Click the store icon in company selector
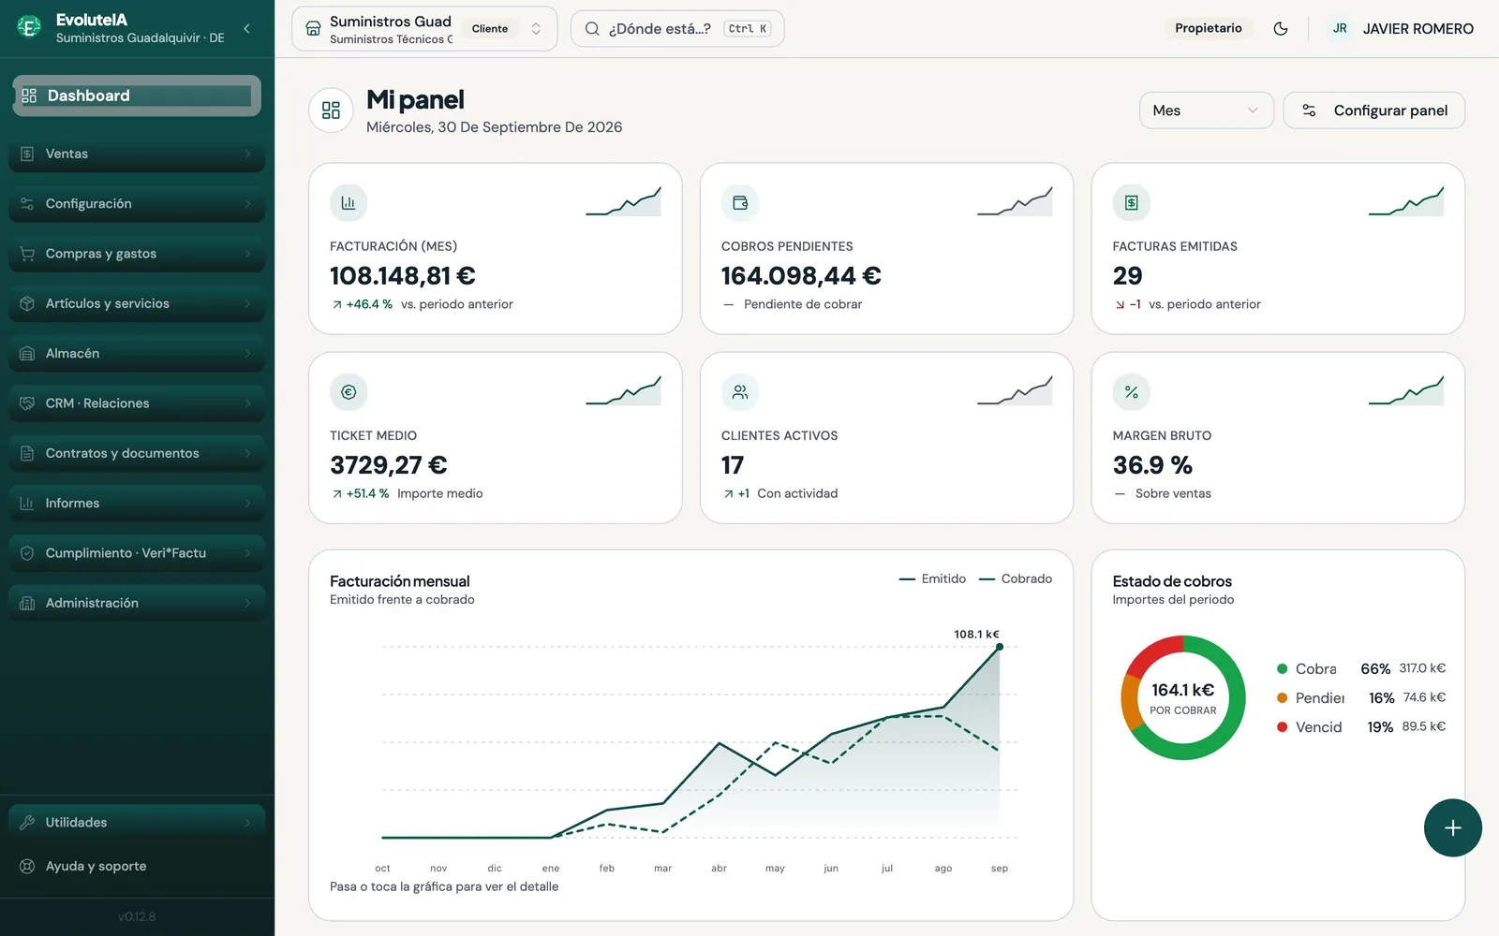 [314, 29]
